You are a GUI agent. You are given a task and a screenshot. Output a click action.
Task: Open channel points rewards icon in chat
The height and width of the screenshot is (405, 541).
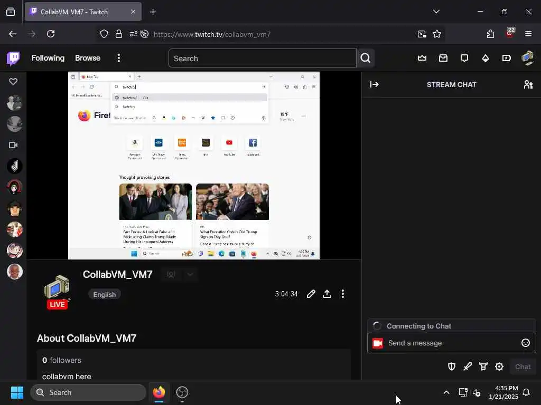[483, 367]
